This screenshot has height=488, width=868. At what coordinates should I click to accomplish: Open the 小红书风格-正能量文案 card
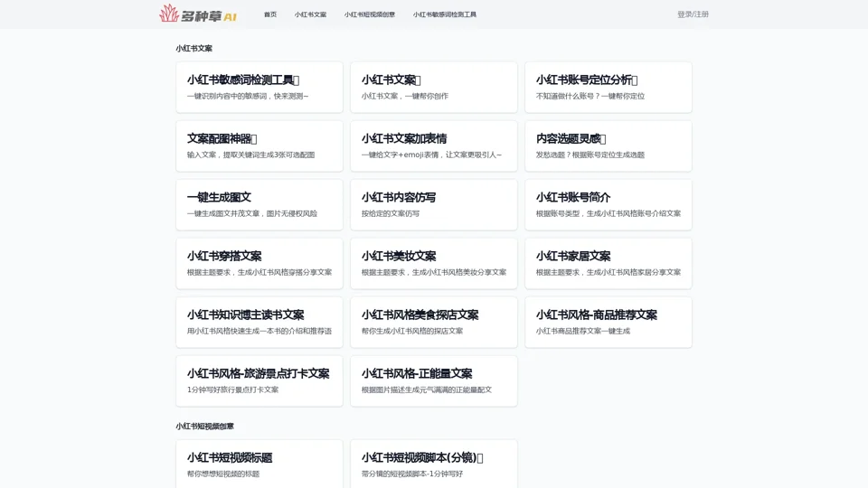tap(434, 380)
